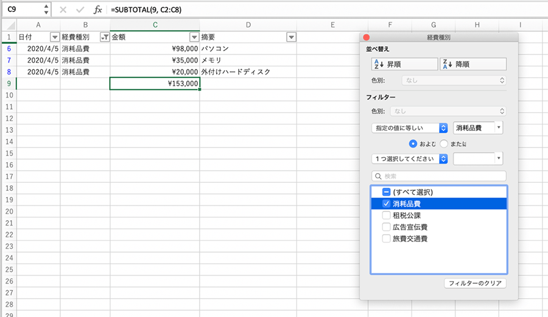Click the 金額 header cell
Viewport: 548px width, 317px height.
tap(155, 37)
